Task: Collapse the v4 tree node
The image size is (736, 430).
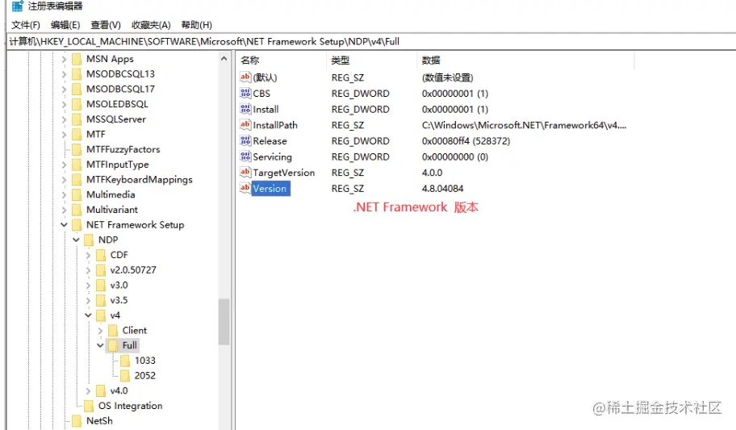Action: [88, 315]
